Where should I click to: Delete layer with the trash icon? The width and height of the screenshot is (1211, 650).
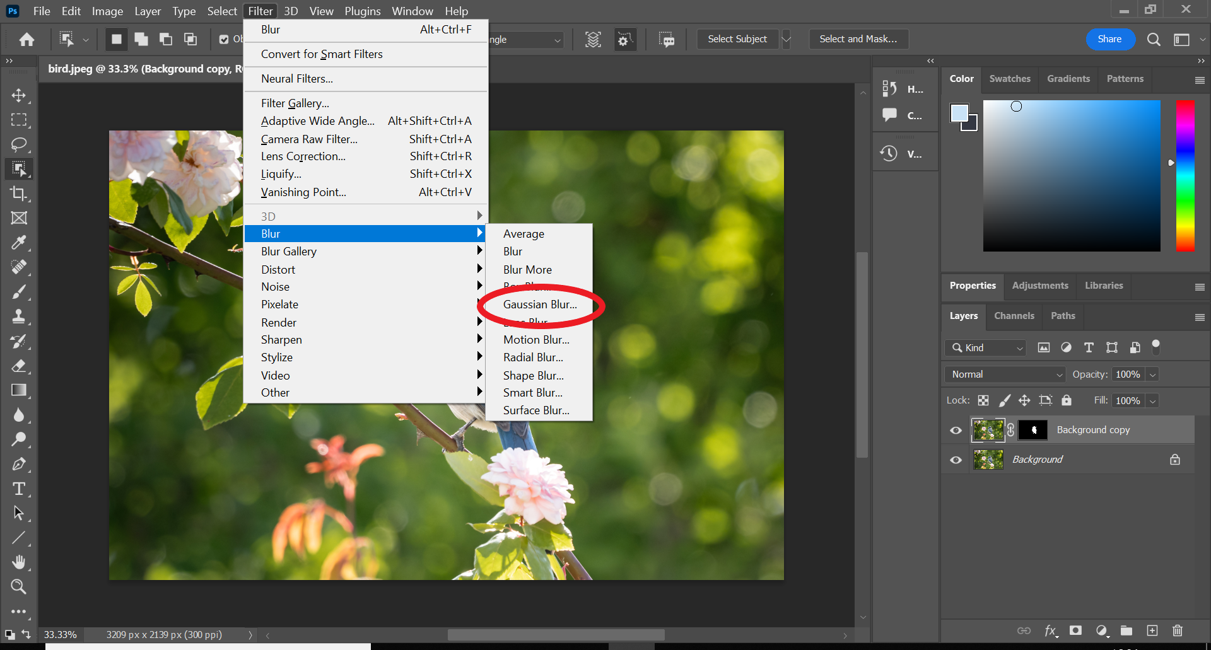[1178, 630]
